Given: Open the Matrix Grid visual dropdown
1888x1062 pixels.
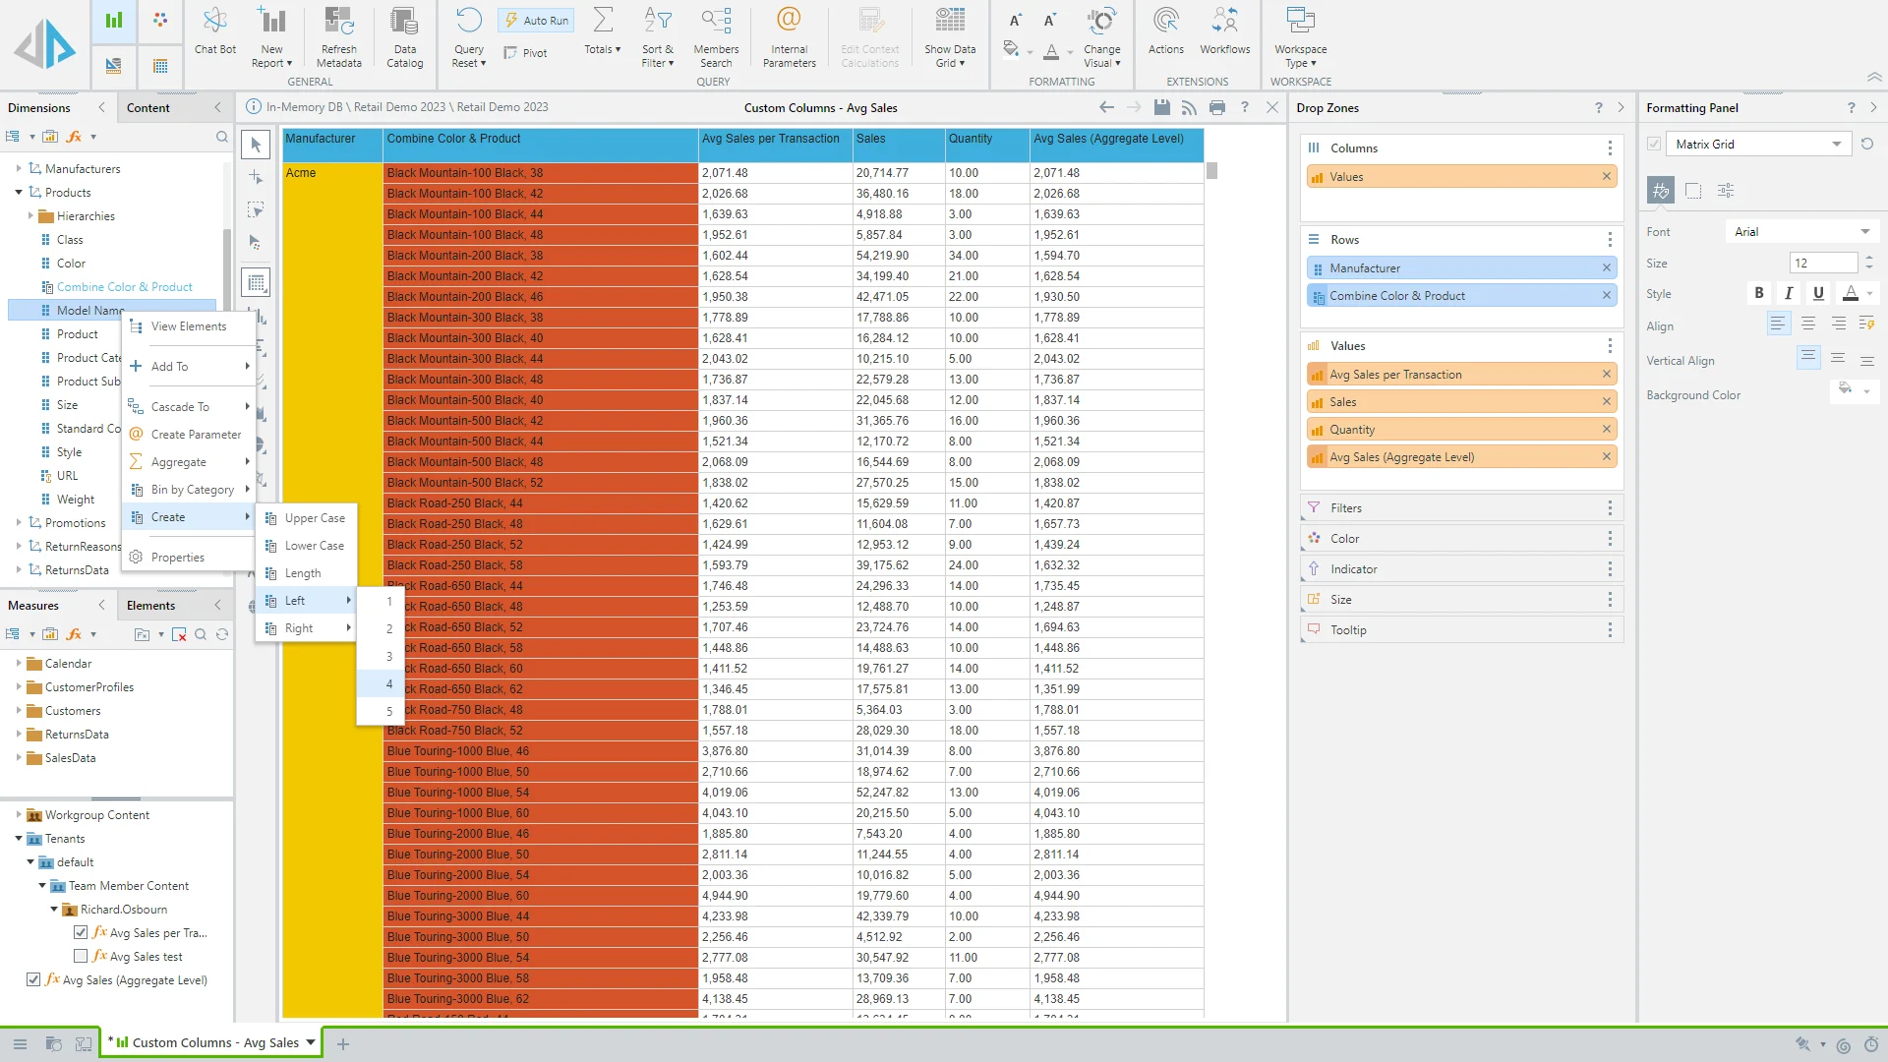Looking at the screenshot, I should pyautogui.click(x=1835, y=144).
